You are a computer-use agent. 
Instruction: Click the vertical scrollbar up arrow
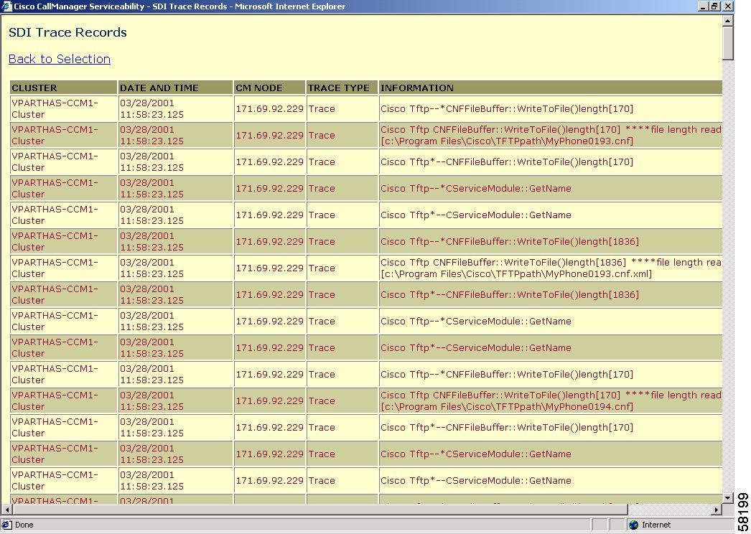click(727, 20)
